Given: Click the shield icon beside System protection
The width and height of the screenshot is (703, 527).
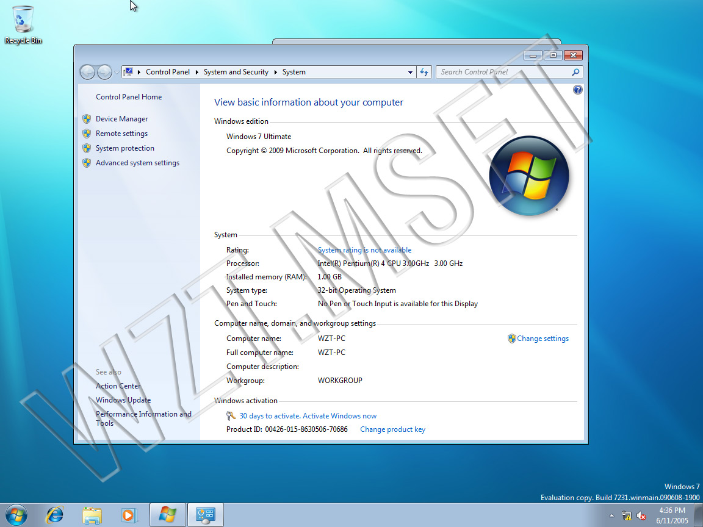Looking at the screenshot, I should coord(87,148).
